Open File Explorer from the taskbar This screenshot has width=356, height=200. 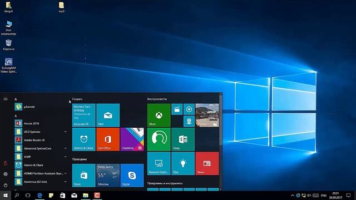[x=86, y=195]
